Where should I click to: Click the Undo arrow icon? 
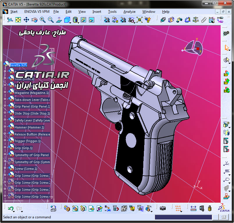point(10,208)
